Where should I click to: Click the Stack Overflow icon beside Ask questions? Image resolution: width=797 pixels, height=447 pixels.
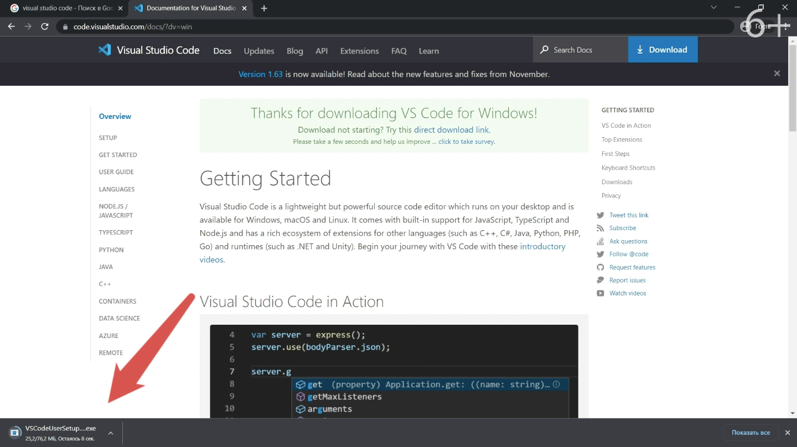(x=601, y=241)
